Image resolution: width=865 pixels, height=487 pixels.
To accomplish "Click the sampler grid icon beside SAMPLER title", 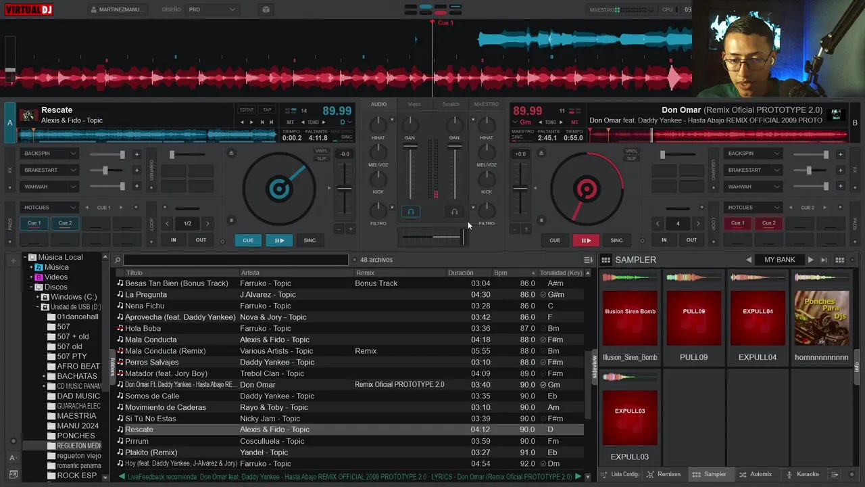I will click(x=606, y=260).
